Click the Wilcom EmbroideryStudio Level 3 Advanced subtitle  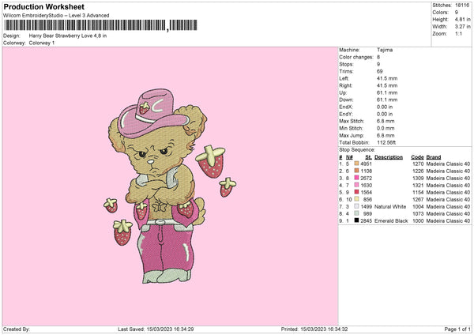click(x=56, y=16)
